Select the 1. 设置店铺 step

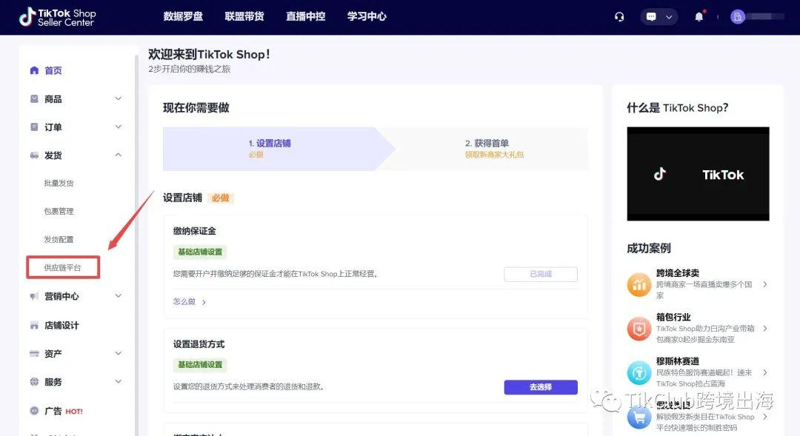tap(270, 148)
